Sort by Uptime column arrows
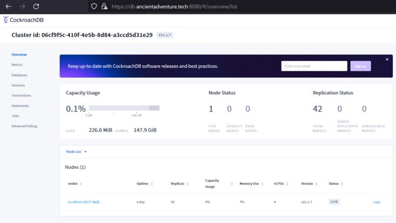 (152, 184)
